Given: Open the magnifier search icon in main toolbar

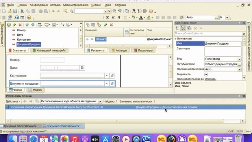Looking at the screenshot, I should point(72,11).
